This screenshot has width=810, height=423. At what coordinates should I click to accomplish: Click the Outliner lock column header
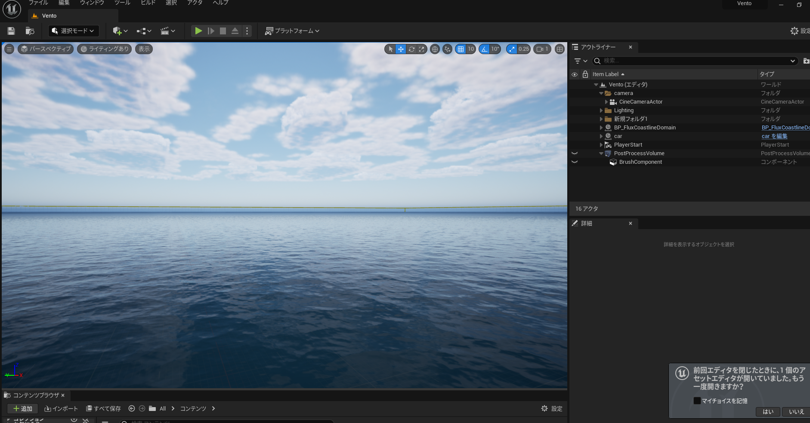pyautogui.click(x=585, y=74)
